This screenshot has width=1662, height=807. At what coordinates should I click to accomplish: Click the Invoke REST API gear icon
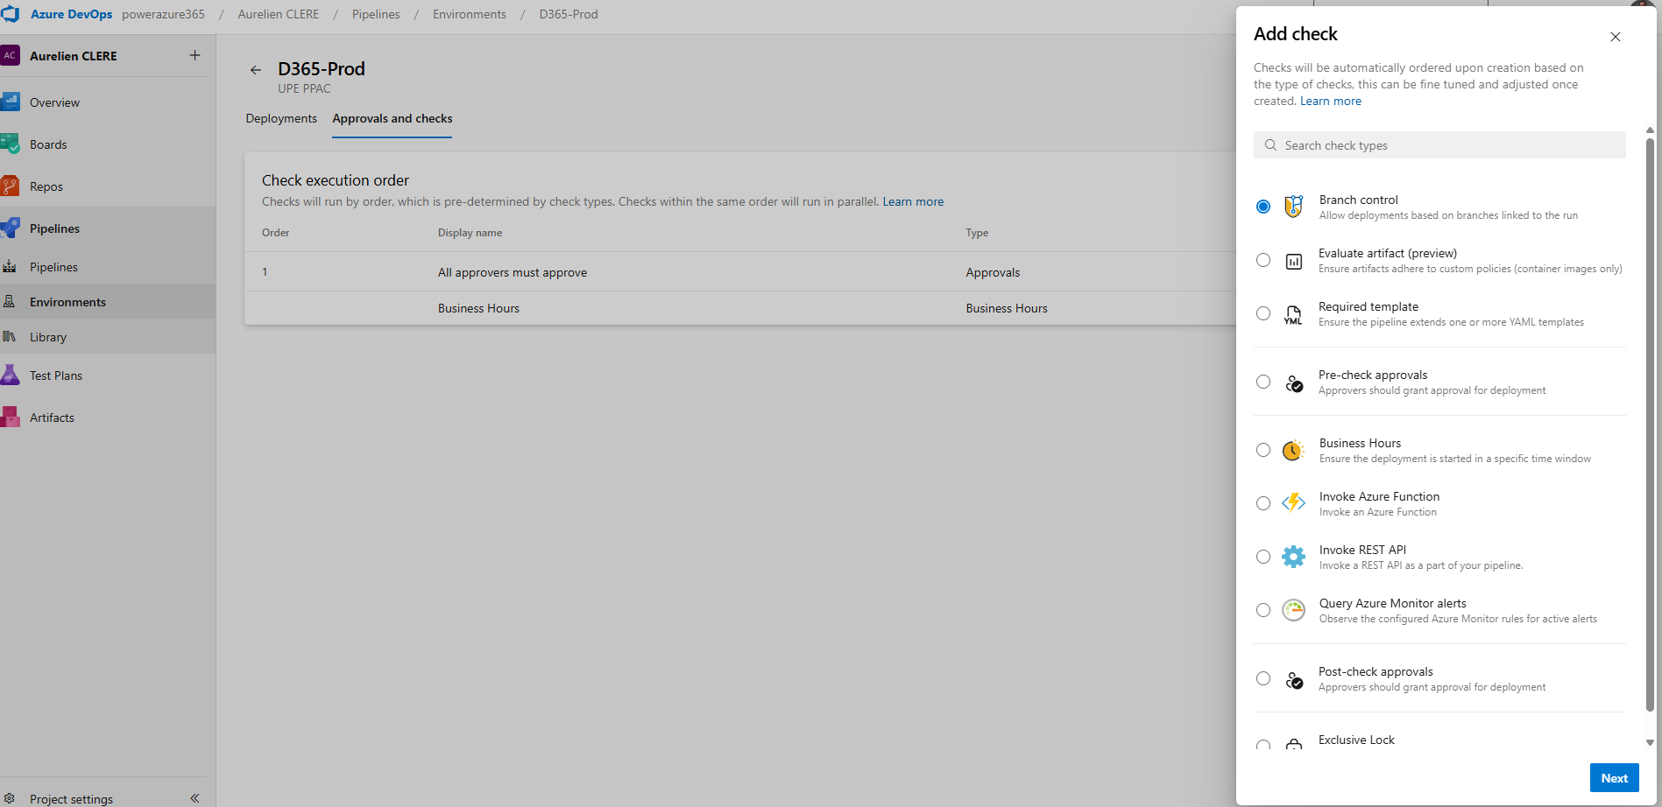pyautogui.click(x=1294, y=557)
